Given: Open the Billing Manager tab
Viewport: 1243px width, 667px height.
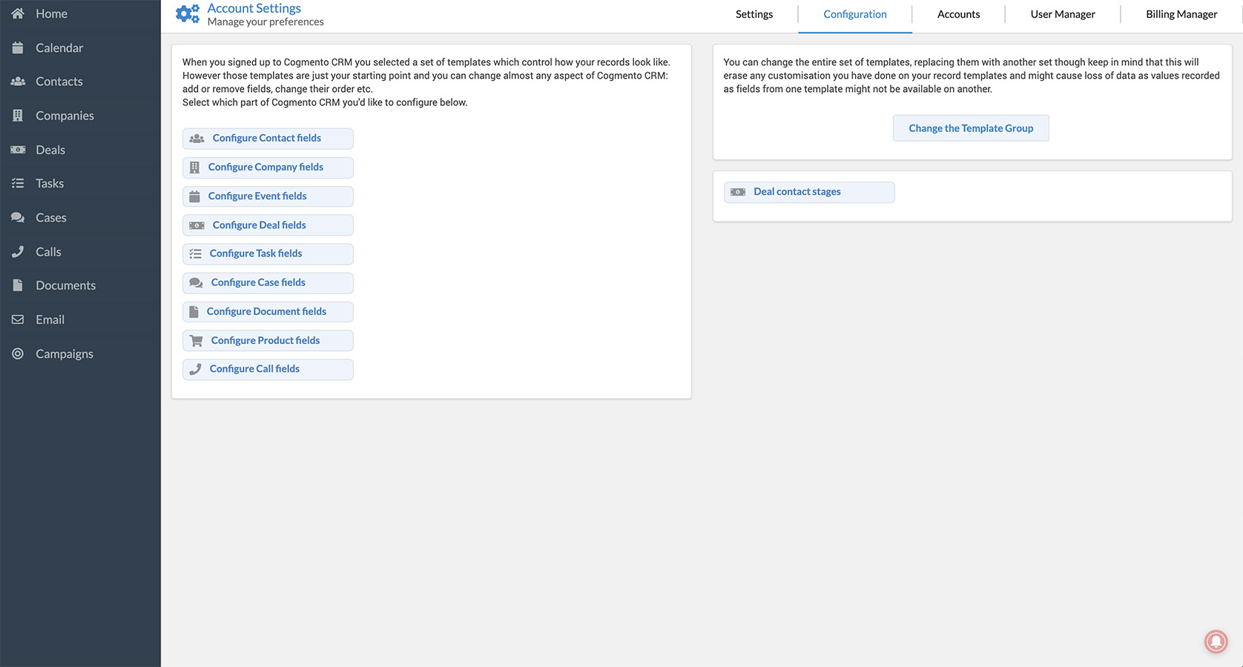Looking at the screenshot, I should [x=1181, y=14].
